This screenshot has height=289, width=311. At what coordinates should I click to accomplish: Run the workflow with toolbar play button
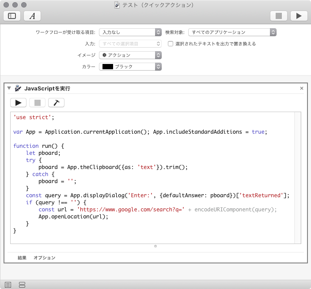pos(299,16)
